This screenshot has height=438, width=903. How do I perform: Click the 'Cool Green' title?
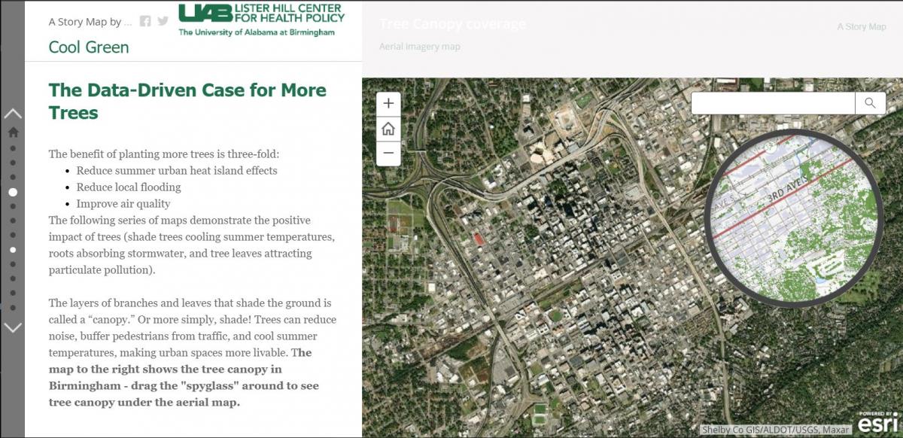[x=89, y=47]
